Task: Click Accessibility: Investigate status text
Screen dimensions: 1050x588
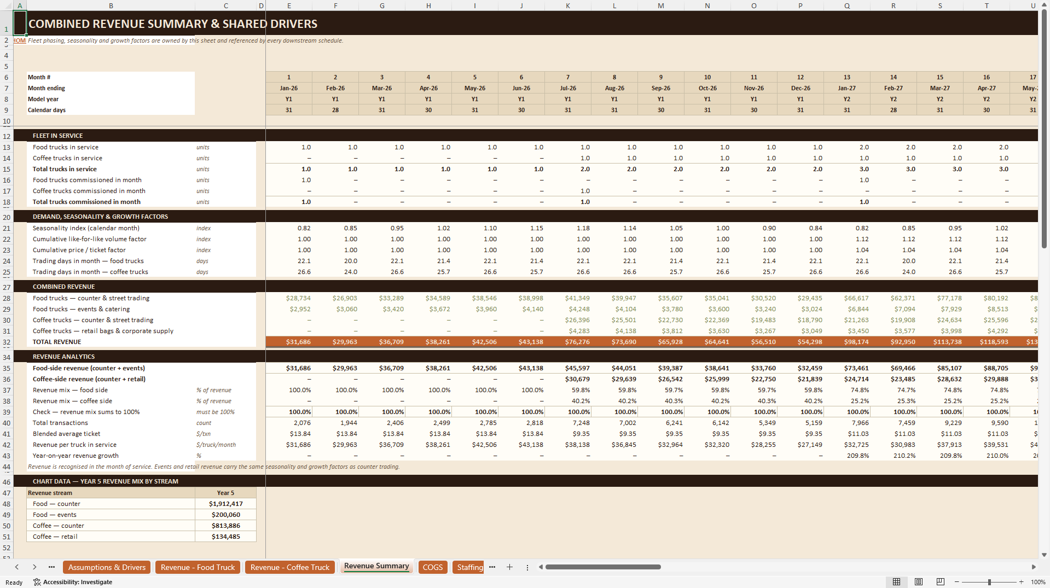Action: click(78, 582)
